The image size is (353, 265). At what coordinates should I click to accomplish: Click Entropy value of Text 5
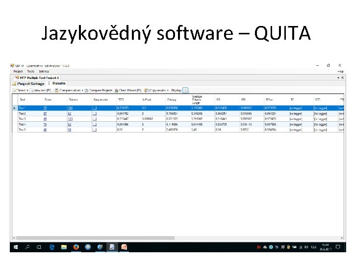pos(172,130)
